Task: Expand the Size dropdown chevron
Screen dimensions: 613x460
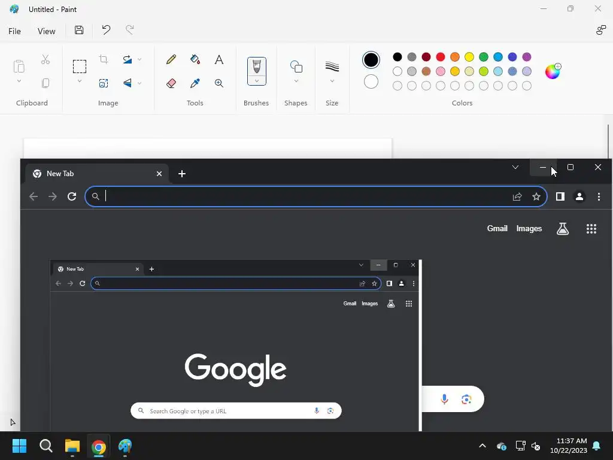Action: (332, 81)
